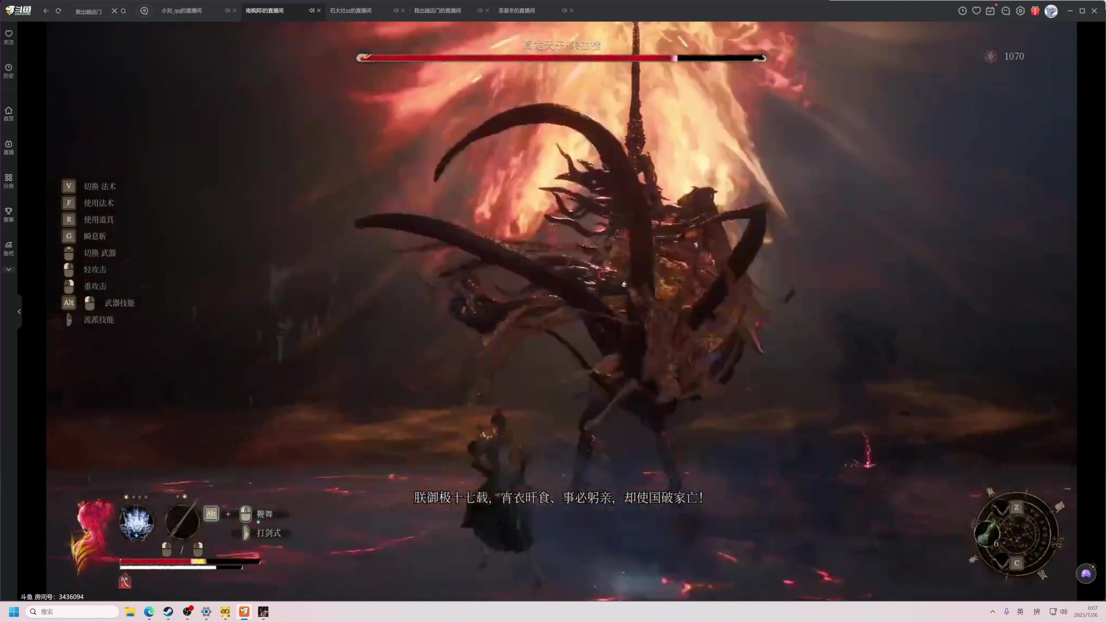Click the red gift box icon

[x=1035, y=11]
